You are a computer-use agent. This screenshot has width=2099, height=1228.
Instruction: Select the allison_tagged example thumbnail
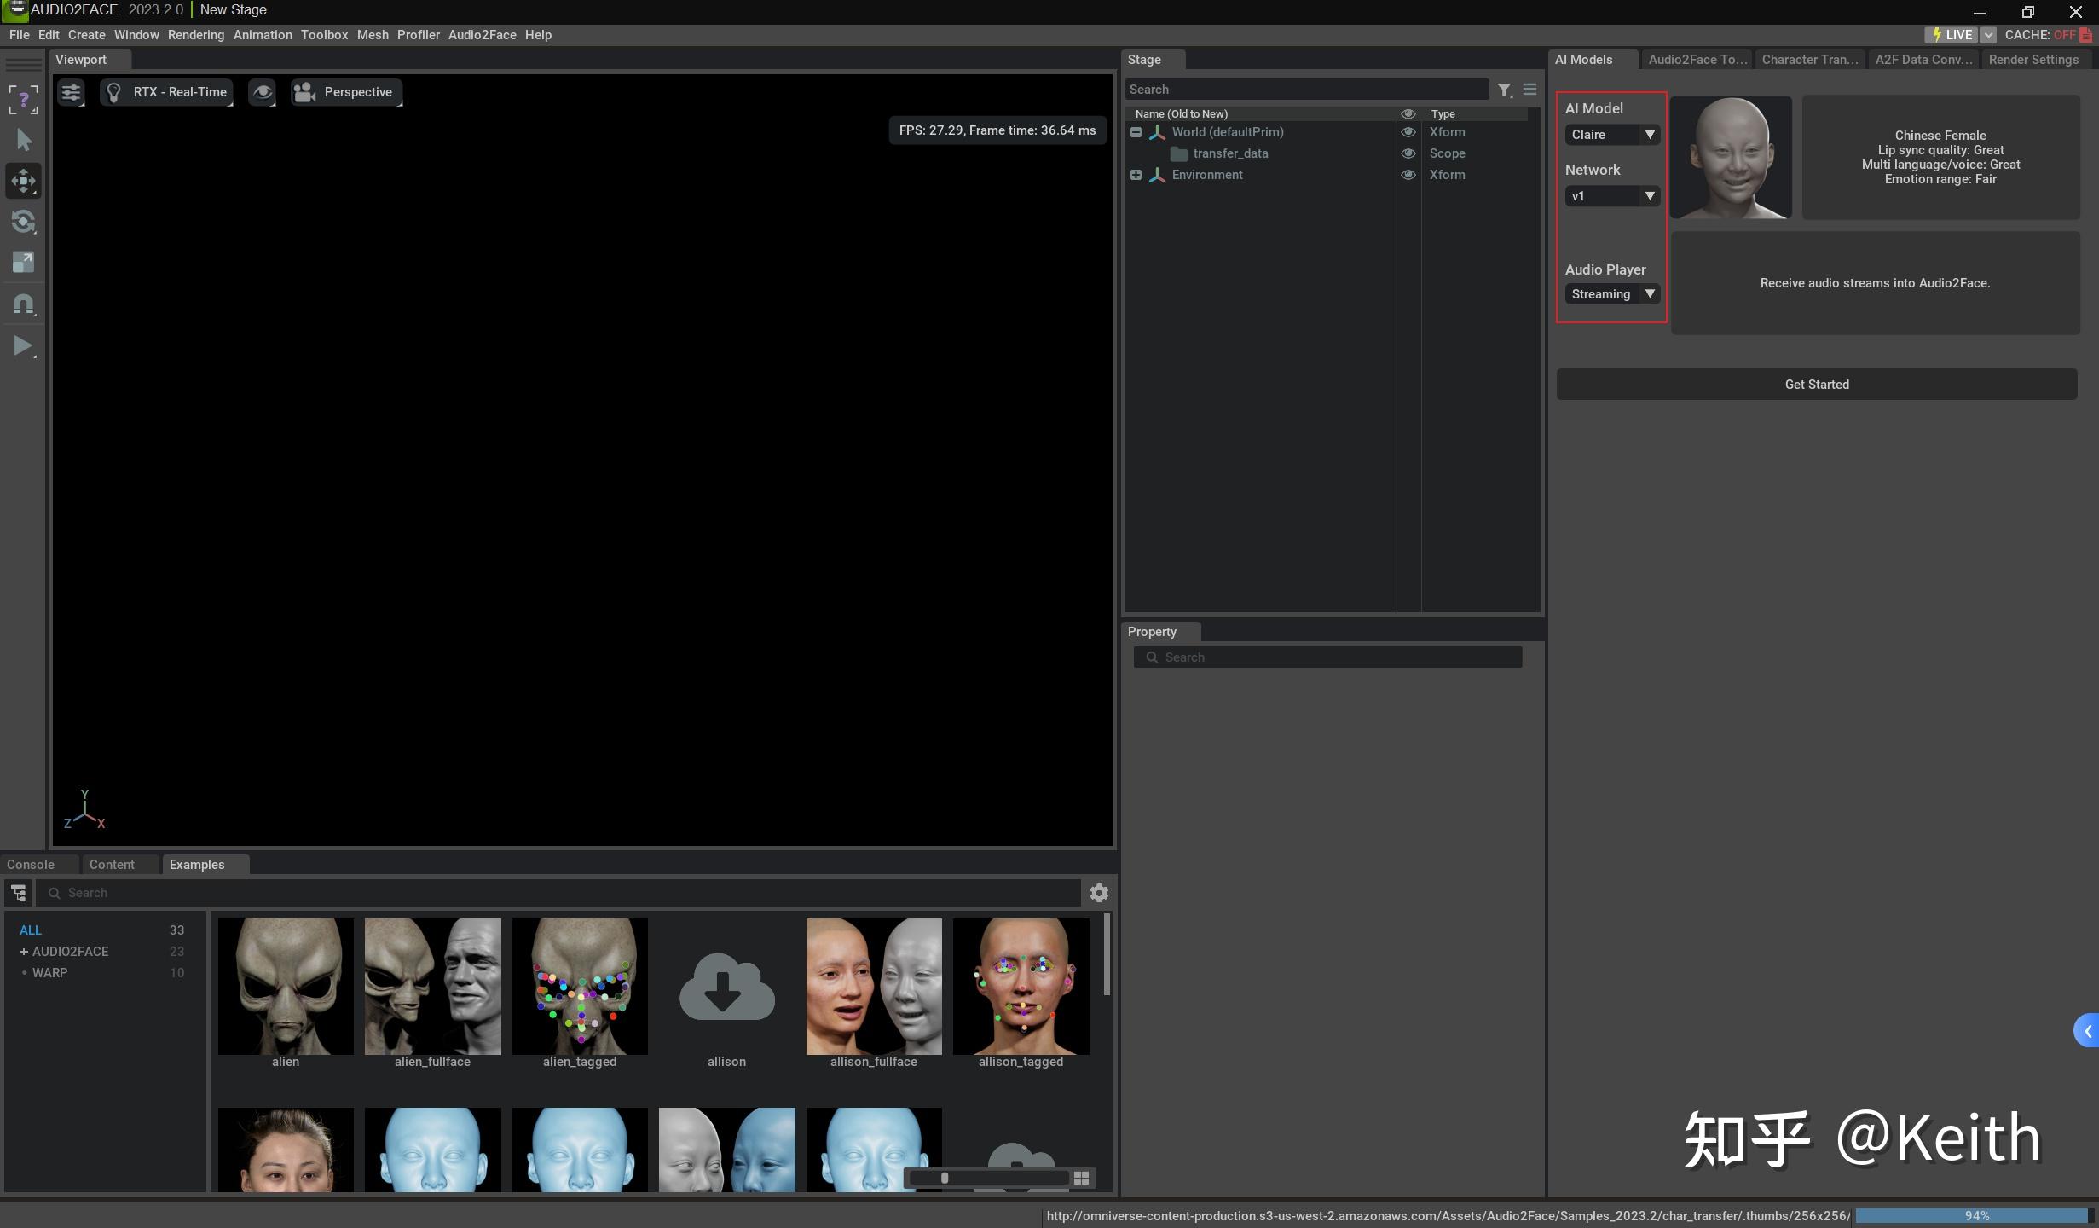click(1021, 988)
